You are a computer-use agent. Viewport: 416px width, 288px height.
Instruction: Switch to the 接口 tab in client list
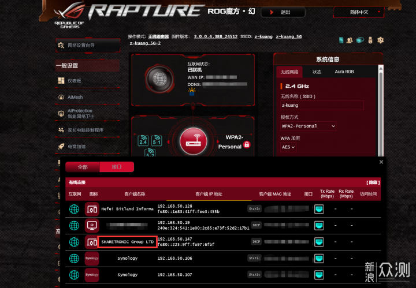117,167
